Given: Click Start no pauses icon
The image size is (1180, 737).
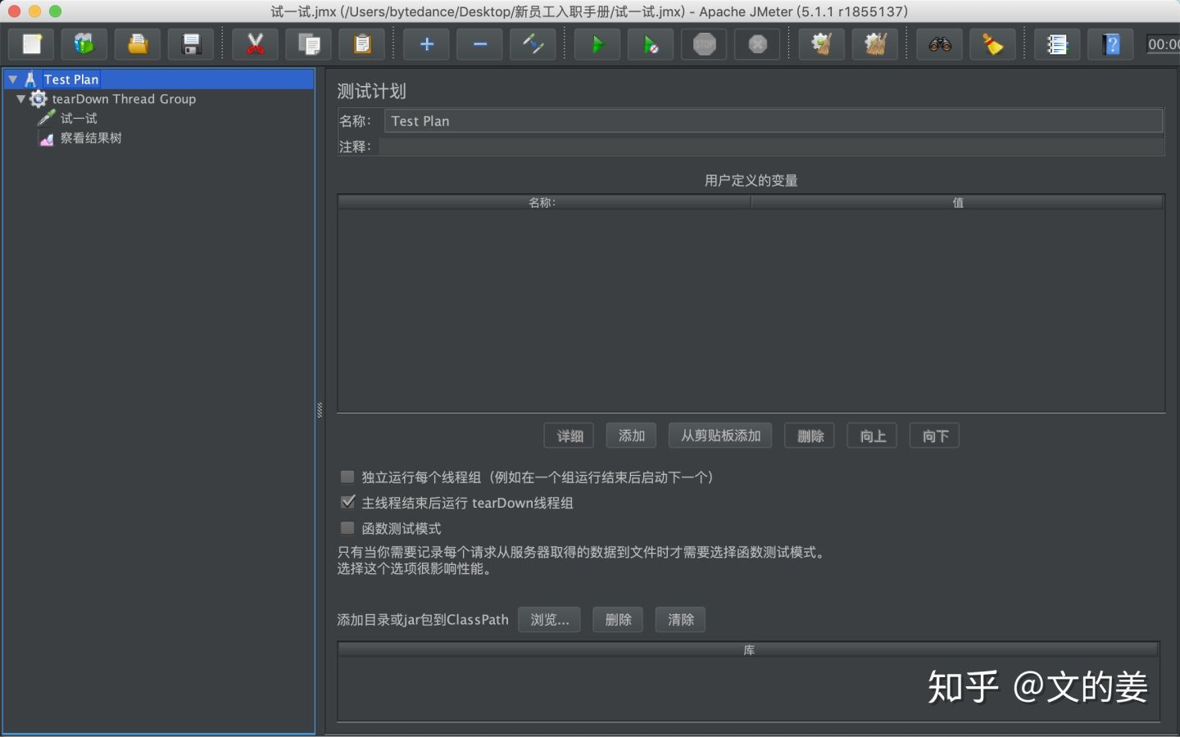Looking at the screenshot, I should tap(651, 44).
